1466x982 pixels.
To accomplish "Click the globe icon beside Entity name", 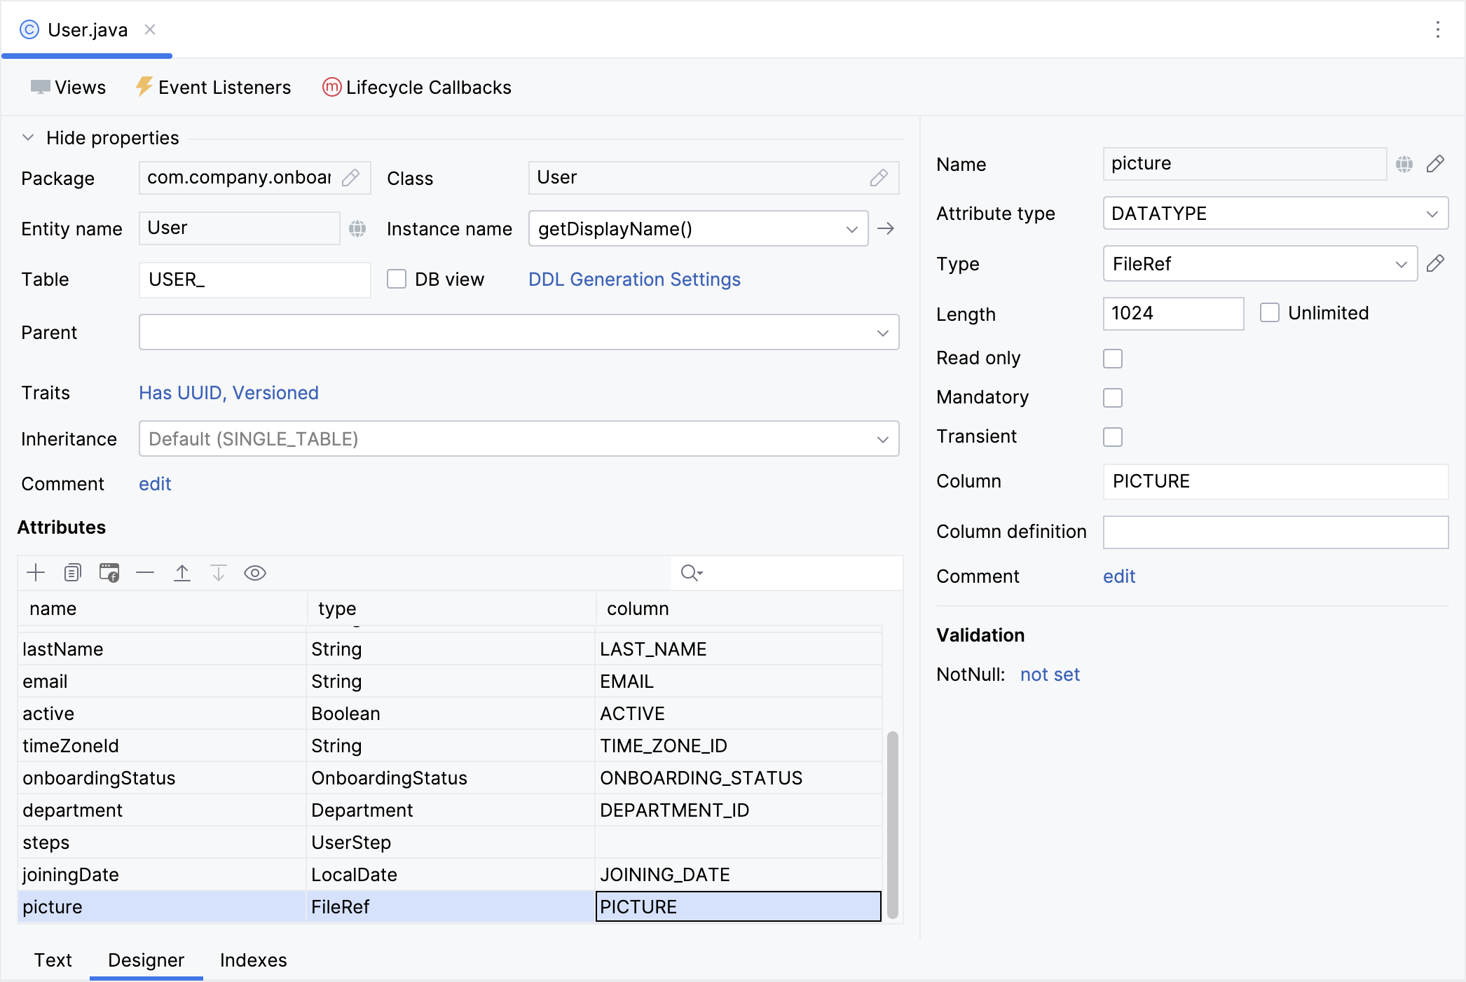I will (357, 228).
